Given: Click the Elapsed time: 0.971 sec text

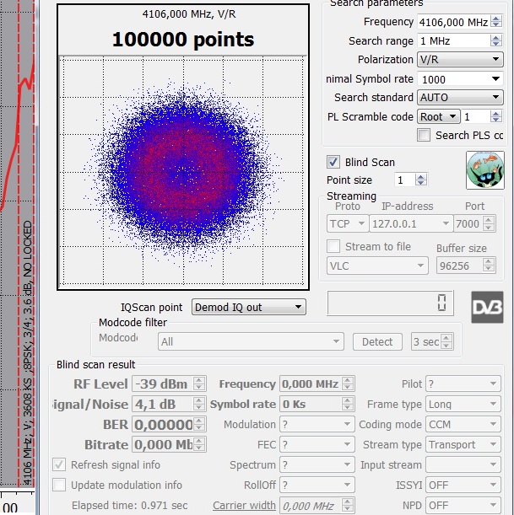Looking at the screenshot, I should [130, 505].
